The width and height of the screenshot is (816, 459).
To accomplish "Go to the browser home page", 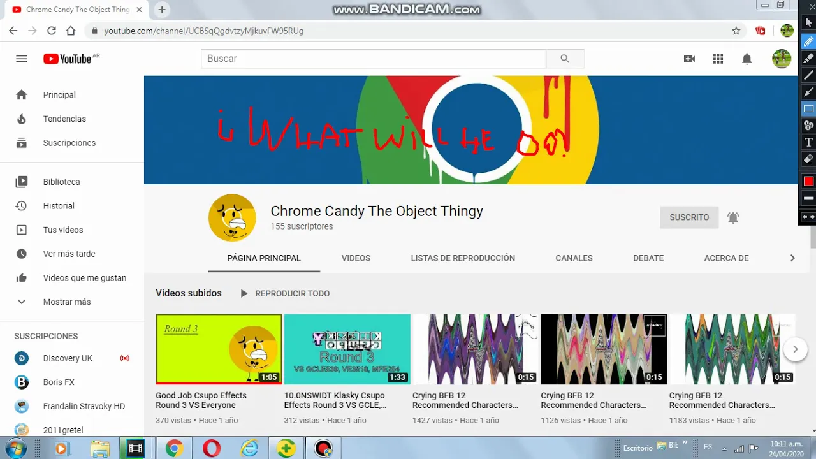I will (71, 31).
